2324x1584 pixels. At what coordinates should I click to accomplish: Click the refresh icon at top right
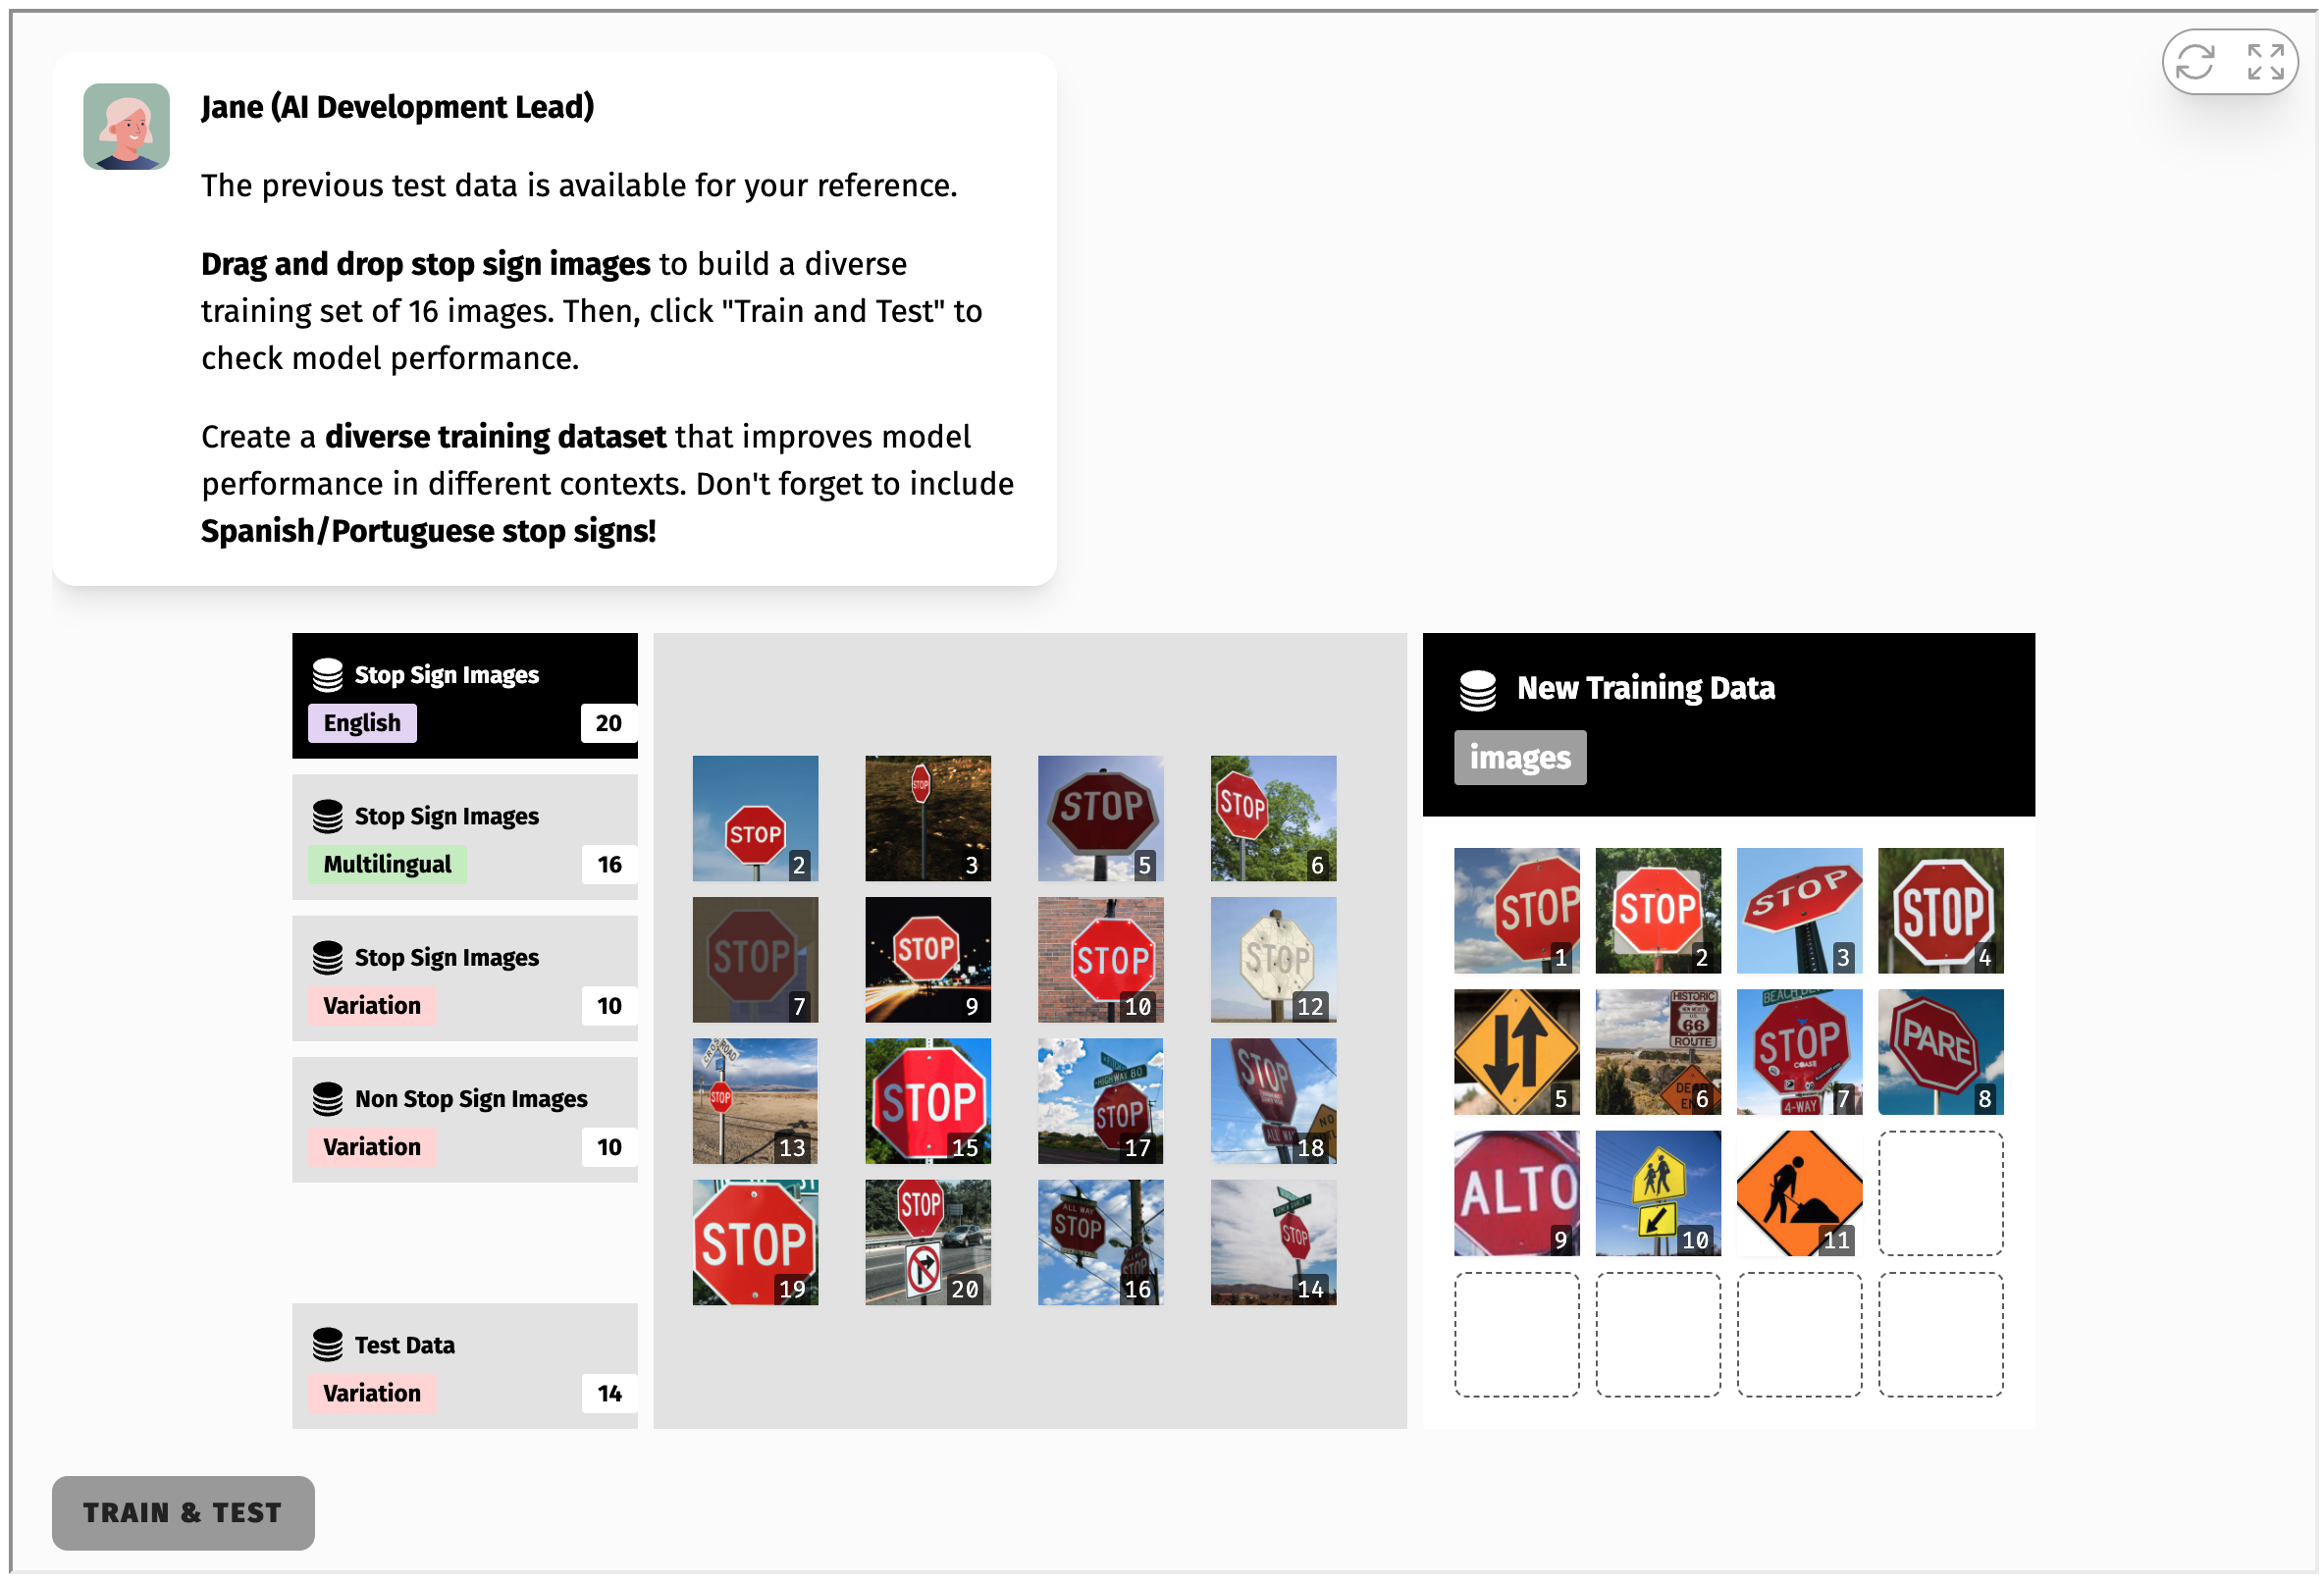tap(2194, 62)
